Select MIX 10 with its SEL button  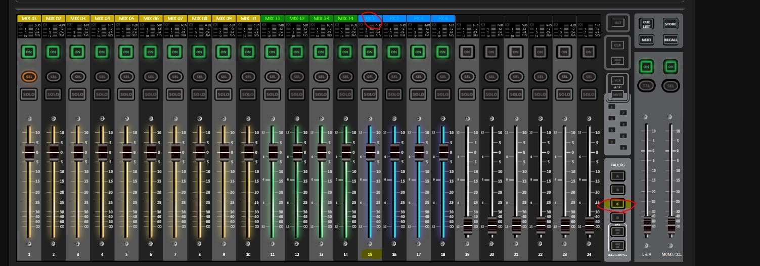[248, 77]
